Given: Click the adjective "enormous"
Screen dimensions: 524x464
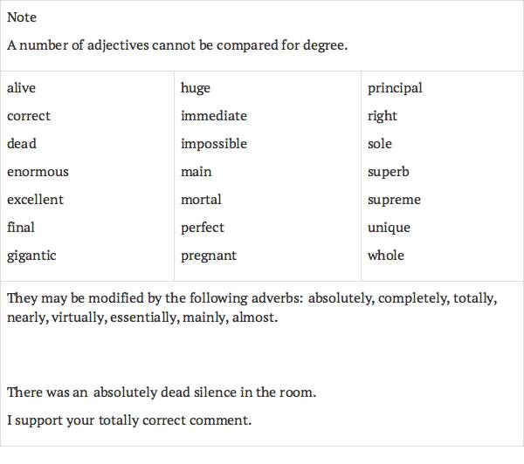Looking at the screenshot, I should click(38, 172).
